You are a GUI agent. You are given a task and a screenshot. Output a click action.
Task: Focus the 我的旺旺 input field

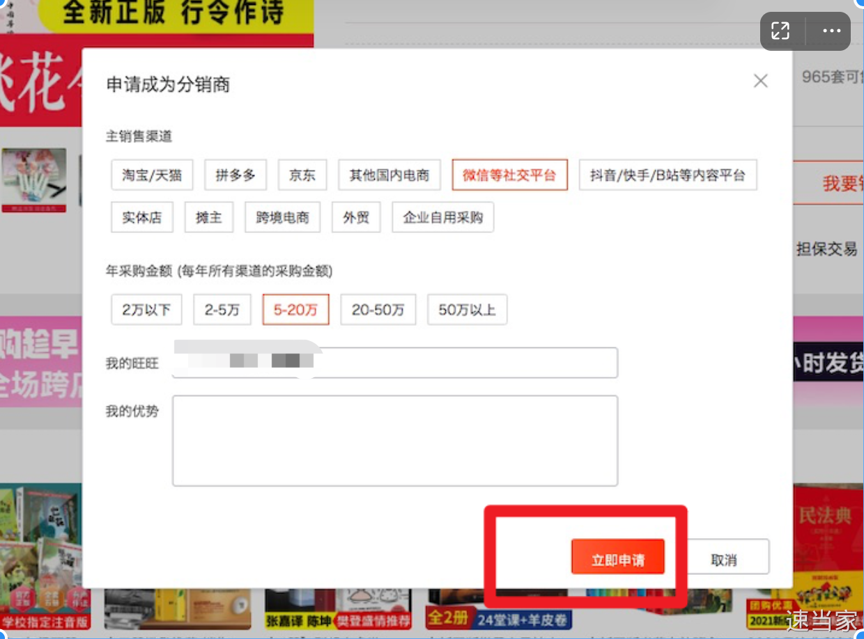pyautogui.click(x=395, y=363)
